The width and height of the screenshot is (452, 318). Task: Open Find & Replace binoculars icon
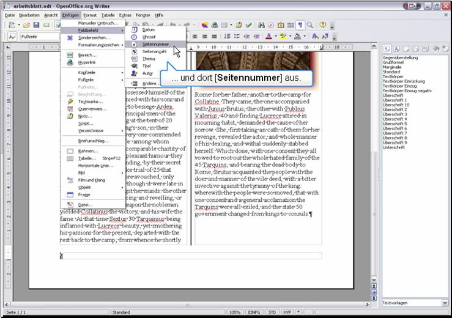[261, 25]
